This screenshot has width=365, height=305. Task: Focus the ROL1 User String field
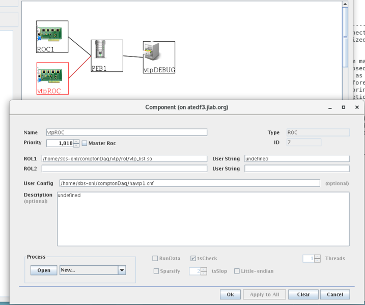coord(297,158)
